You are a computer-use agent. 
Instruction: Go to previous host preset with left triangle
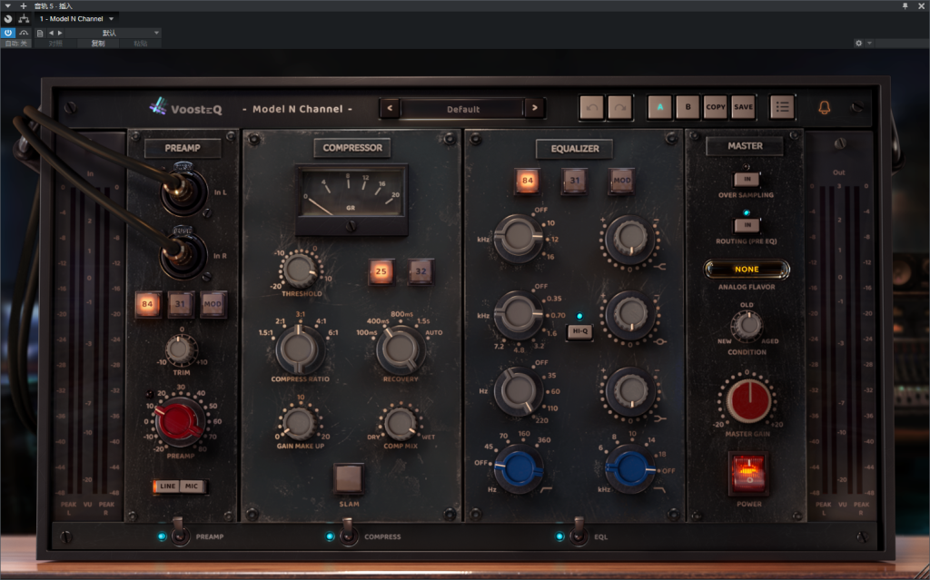click(51, 34)
